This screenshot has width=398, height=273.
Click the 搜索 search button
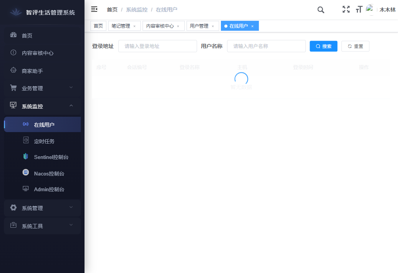click(323, 46)
